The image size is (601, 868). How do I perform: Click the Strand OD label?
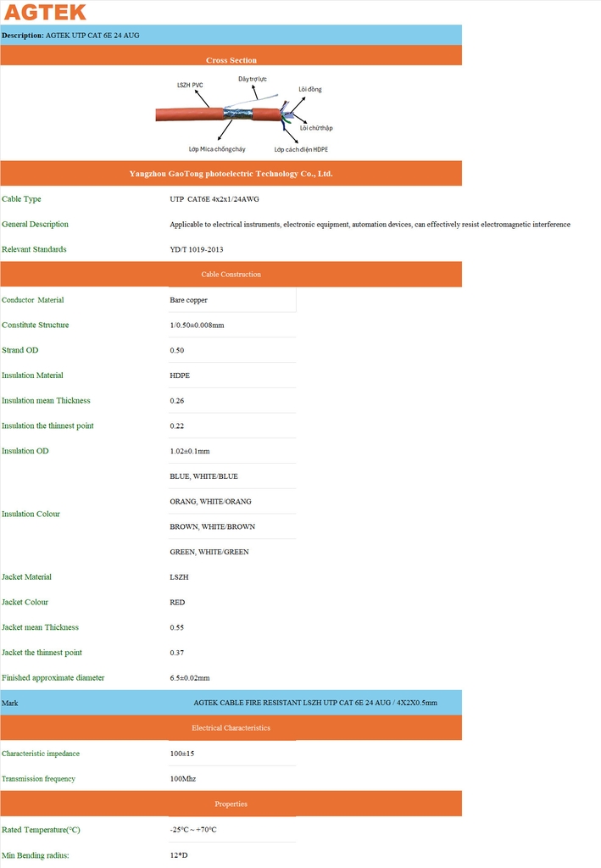click(20, 350)
